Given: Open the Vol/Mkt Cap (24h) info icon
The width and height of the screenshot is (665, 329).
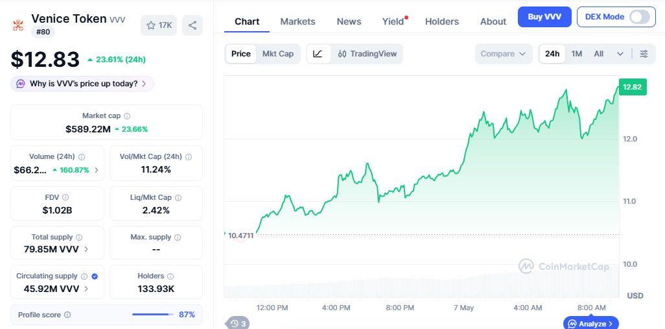Looking at the screenshot, I should pos(189,156).
